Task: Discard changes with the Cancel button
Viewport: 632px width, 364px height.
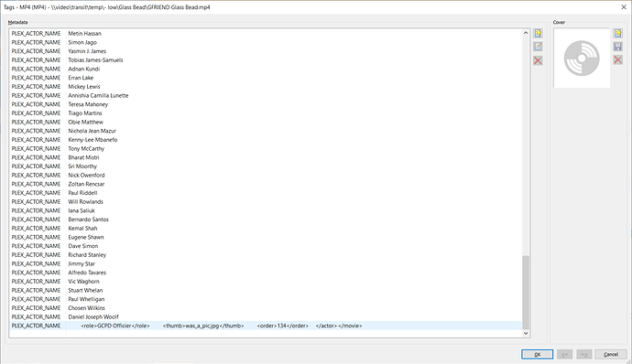Action: pyautogui.click(x=611, y=354)
